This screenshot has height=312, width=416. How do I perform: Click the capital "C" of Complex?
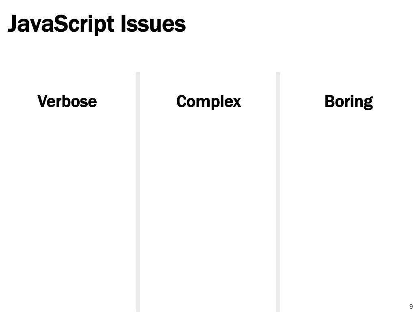182,101
